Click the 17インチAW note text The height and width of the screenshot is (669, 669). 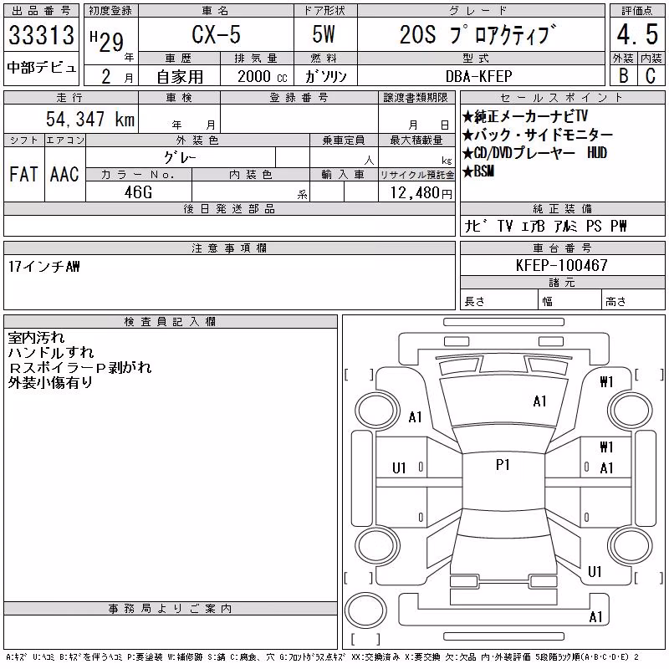pos(44,267)
